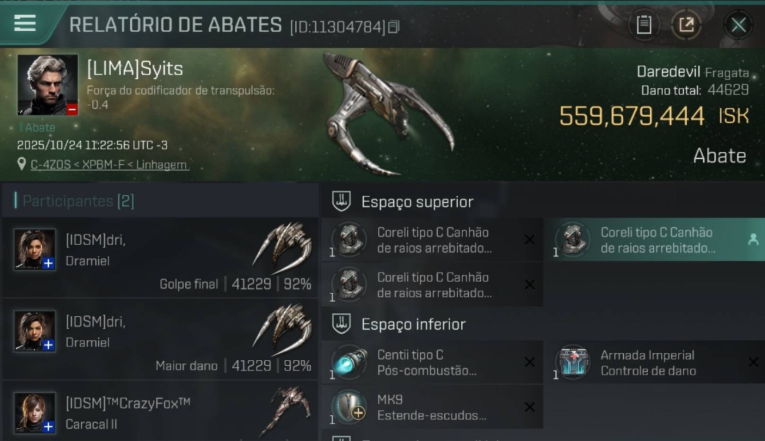Click the Espaço inferior slot icon
The image size is (765, 441).
pyautogui.click(x=341, y=324)
